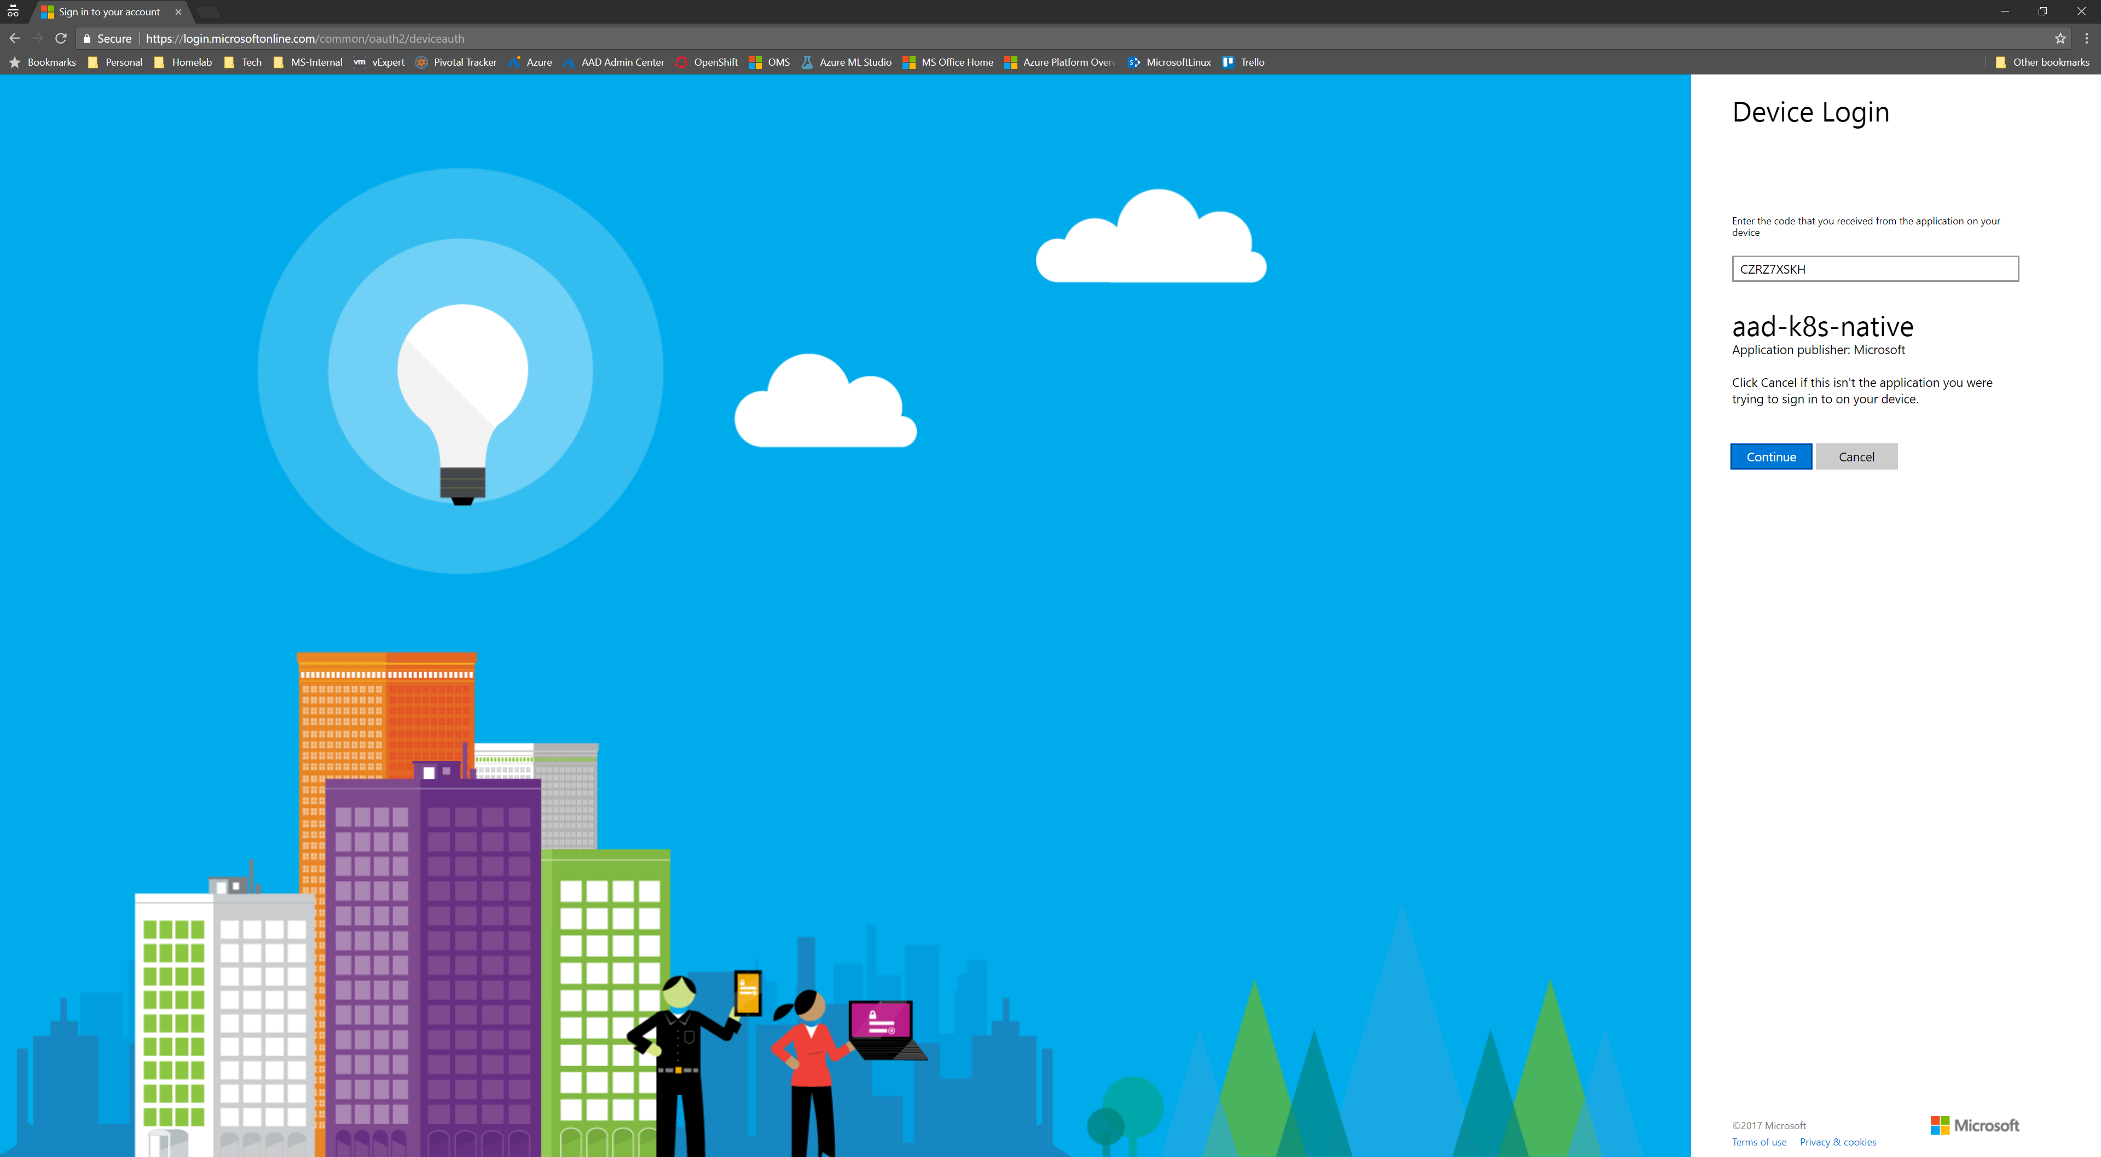The height and width of the screenshot is (1157, 2101).
Task: Open Chrome three-dot menu
Action: pos(2086,38)
